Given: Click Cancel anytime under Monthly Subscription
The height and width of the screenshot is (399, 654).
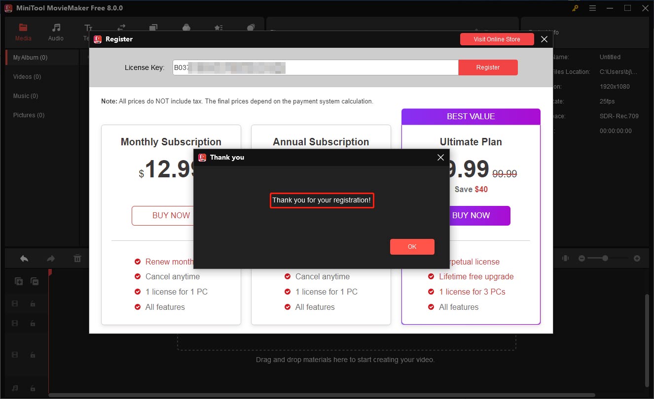Looking at the screenshot, I should click(x=173, y=277).
